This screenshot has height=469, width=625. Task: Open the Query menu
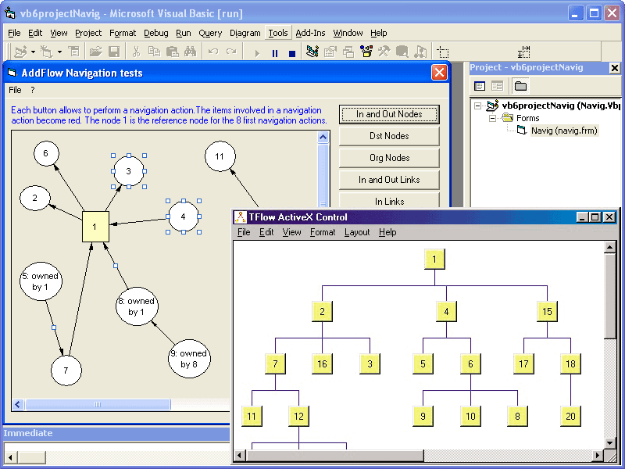[x=210, y=33]
